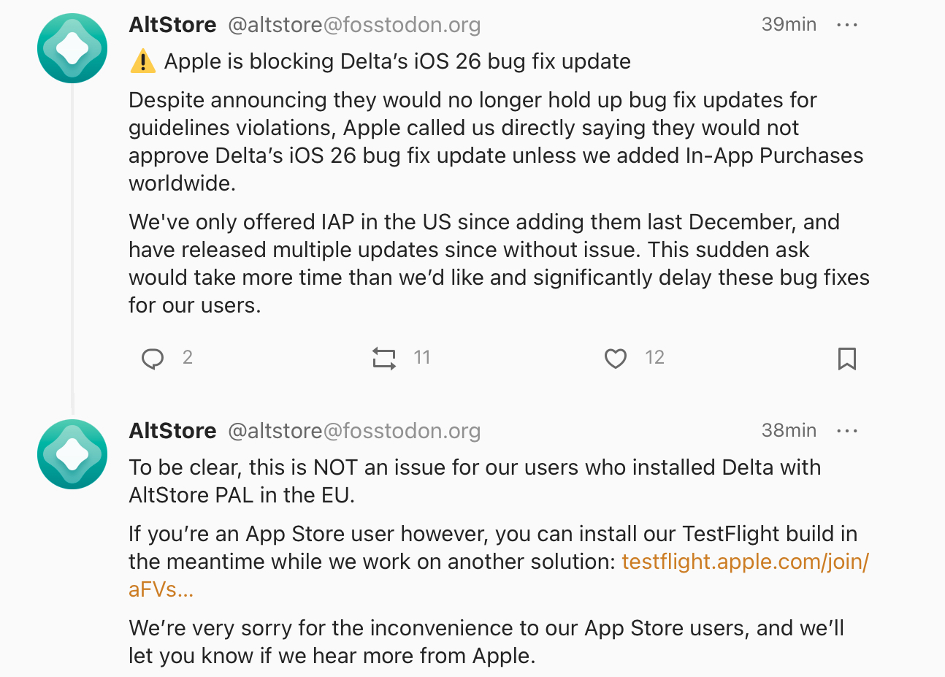Click the AltStore avatar on the second post
The image size is (945, 677).
72,454
